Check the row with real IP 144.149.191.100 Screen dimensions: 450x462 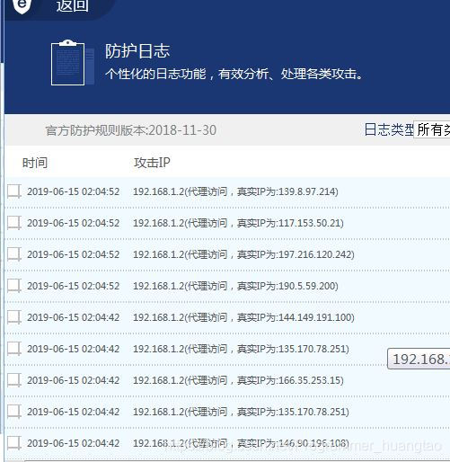click(14, 317)
